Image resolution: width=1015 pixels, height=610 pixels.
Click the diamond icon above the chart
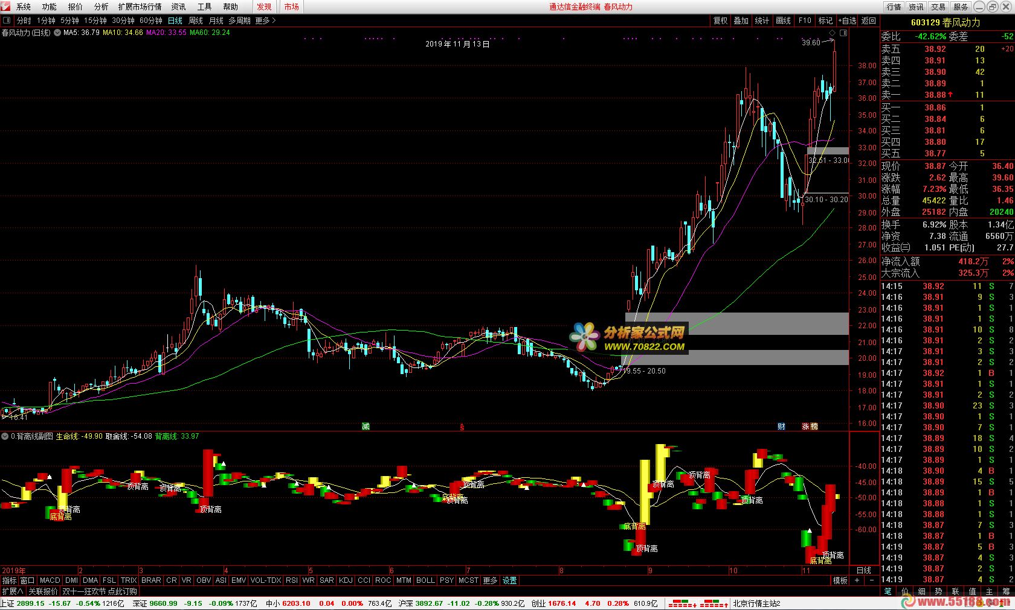832,33
